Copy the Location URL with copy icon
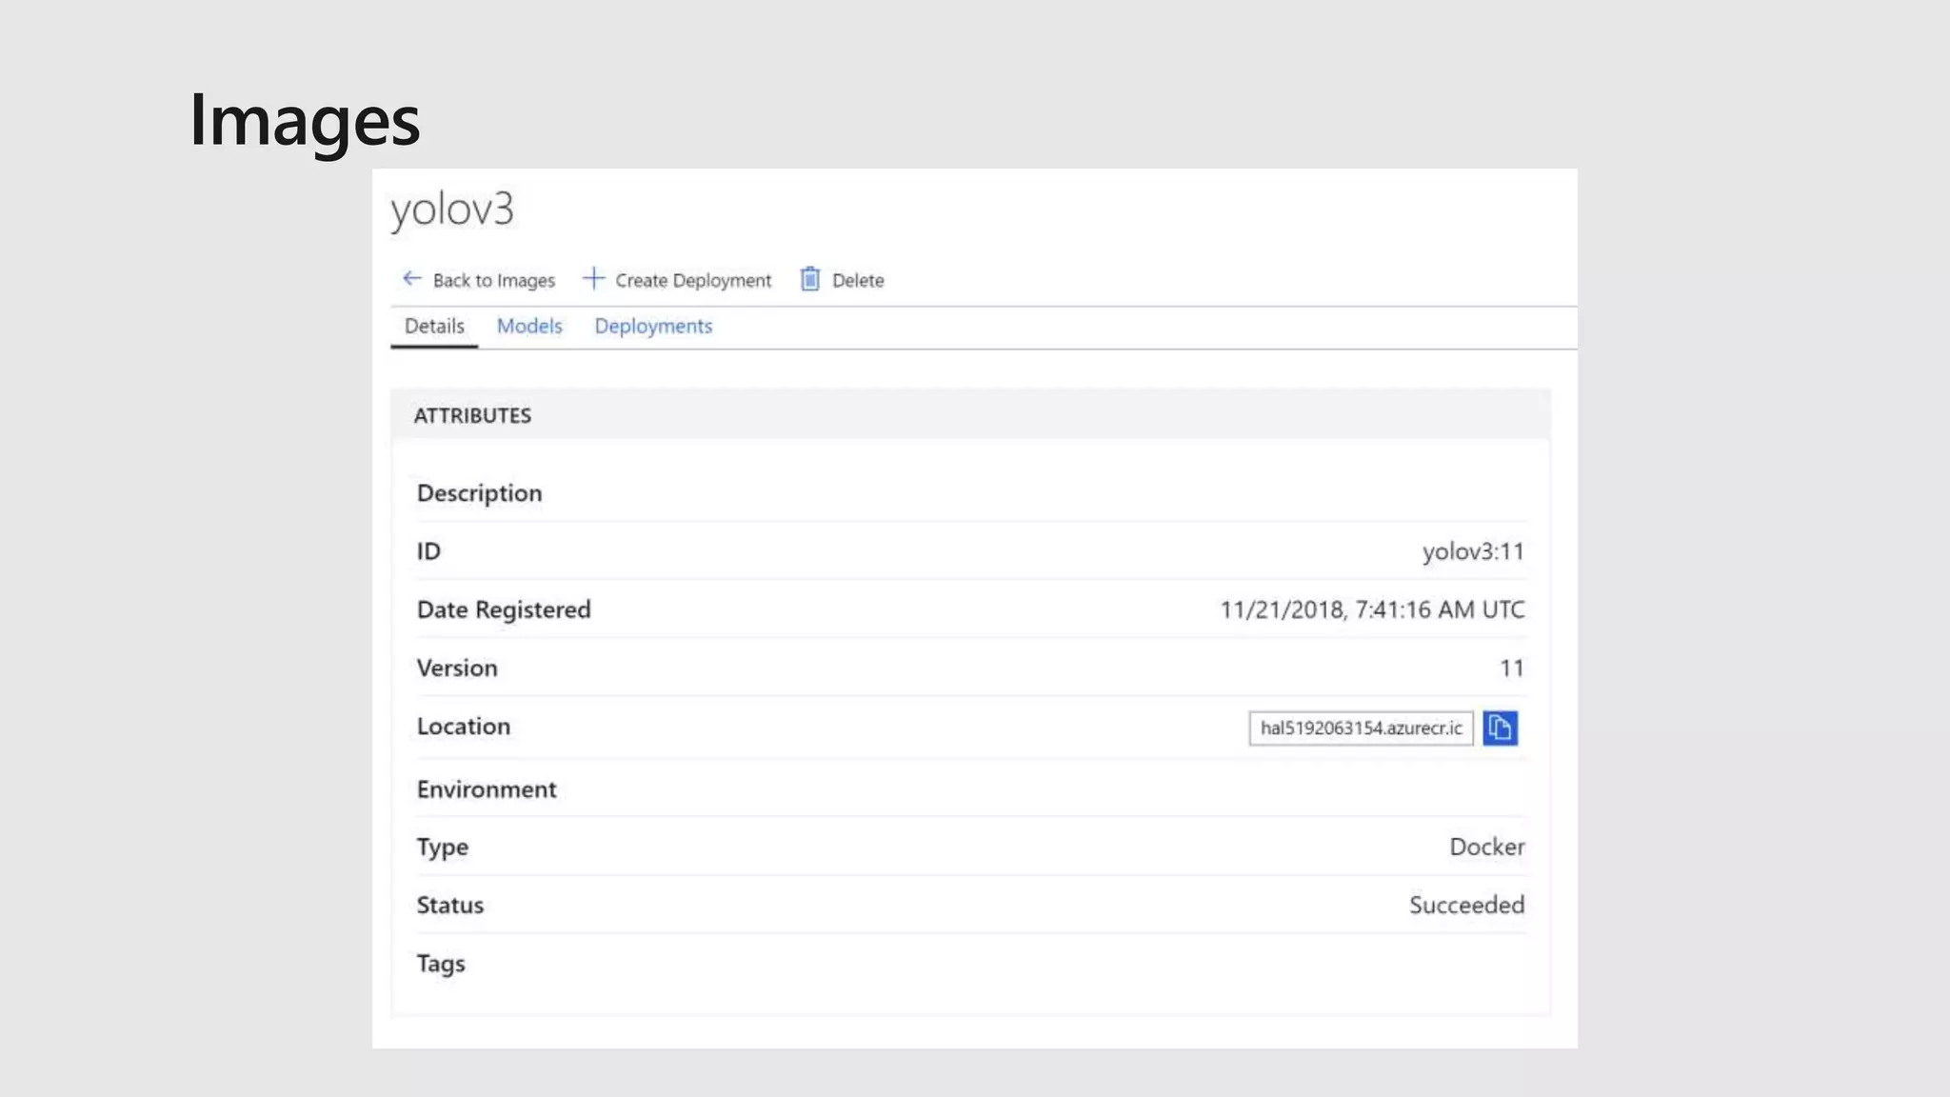 click(x=1500, y=728)
